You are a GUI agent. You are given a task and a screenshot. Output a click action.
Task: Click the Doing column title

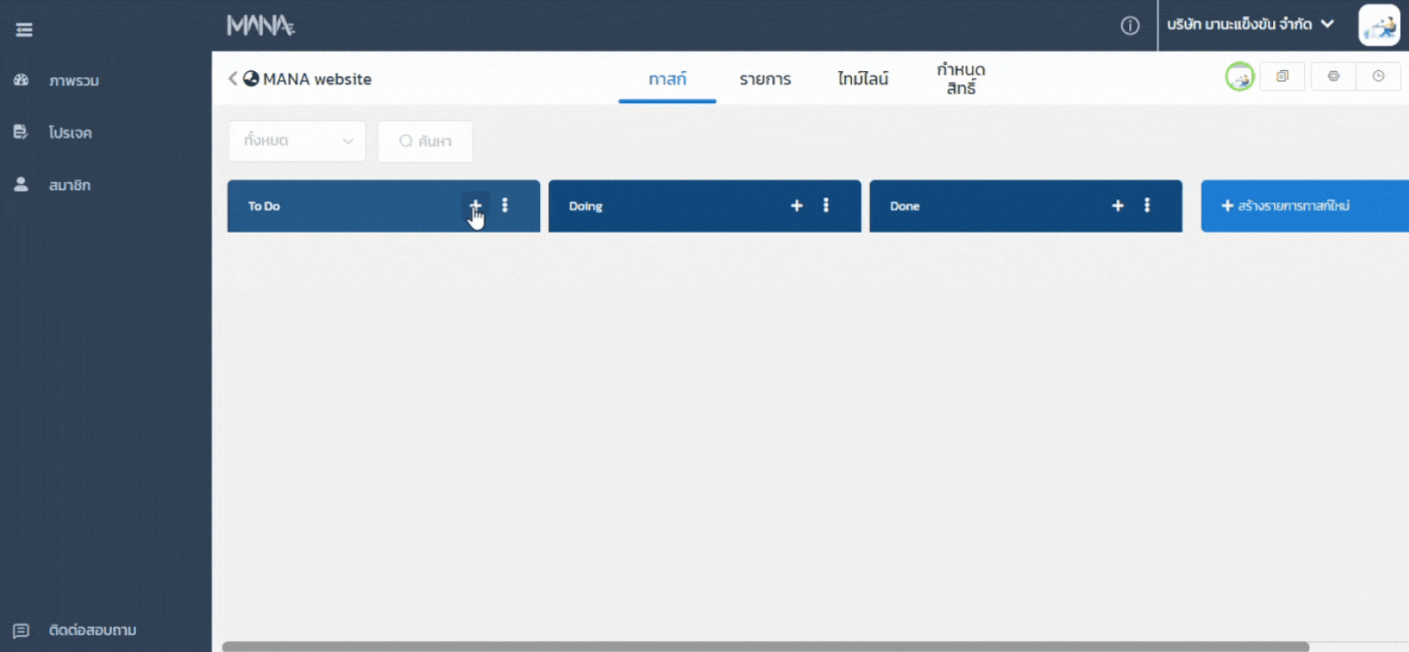585,206
